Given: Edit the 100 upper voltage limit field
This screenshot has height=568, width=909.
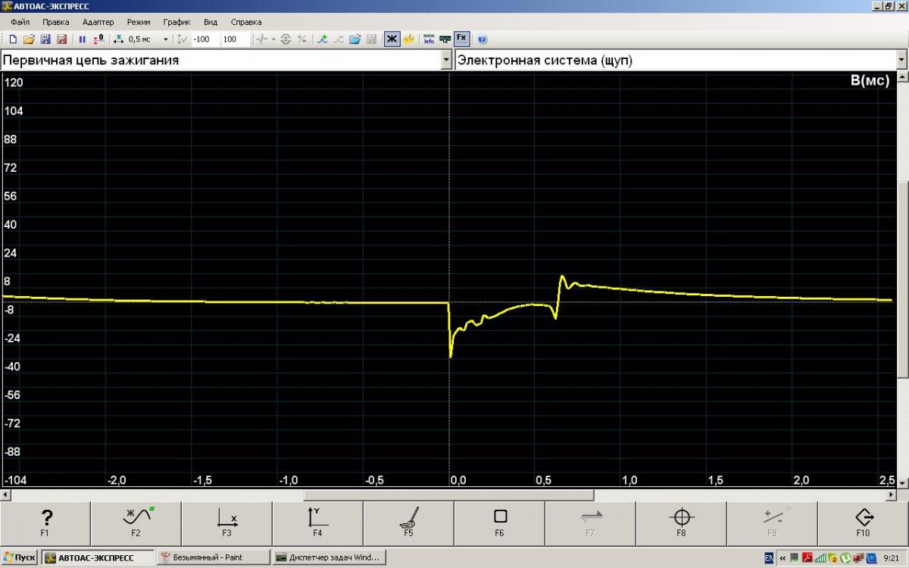Looking at the screenshot, I should tap(235, 39).
